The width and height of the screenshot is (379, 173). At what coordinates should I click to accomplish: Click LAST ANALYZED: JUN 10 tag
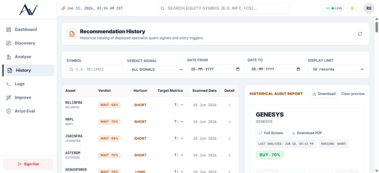tap(286, 144)
